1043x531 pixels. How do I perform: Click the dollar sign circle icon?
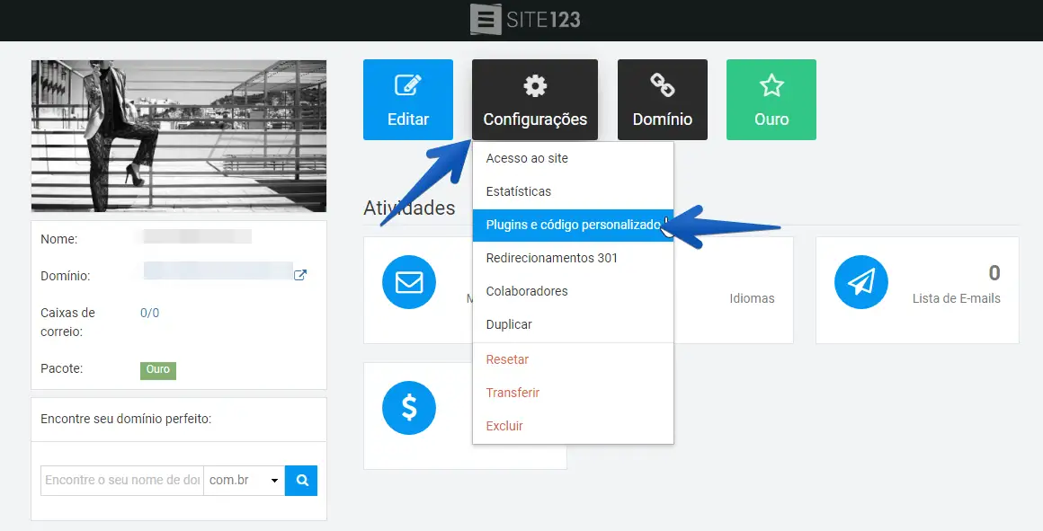point(409,408)
